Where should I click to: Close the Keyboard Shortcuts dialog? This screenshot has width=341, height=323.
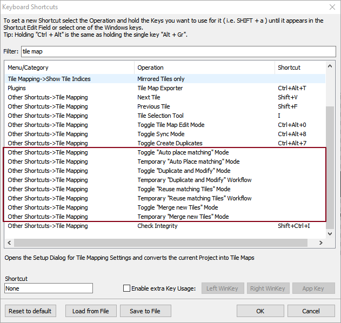(332, 7)
